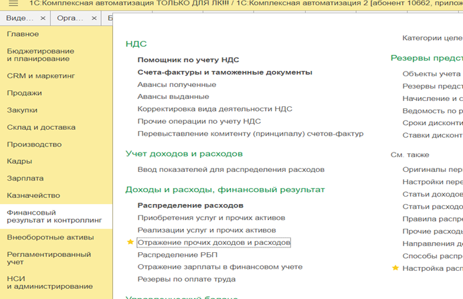
Task: Select the Зарплата section
Action: coord(25,179)
